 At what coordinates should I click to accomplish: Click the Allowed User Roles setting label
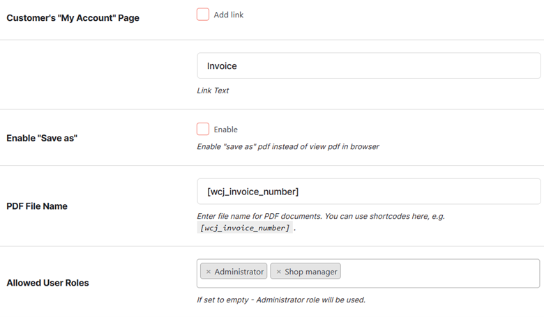coord(47,283)
